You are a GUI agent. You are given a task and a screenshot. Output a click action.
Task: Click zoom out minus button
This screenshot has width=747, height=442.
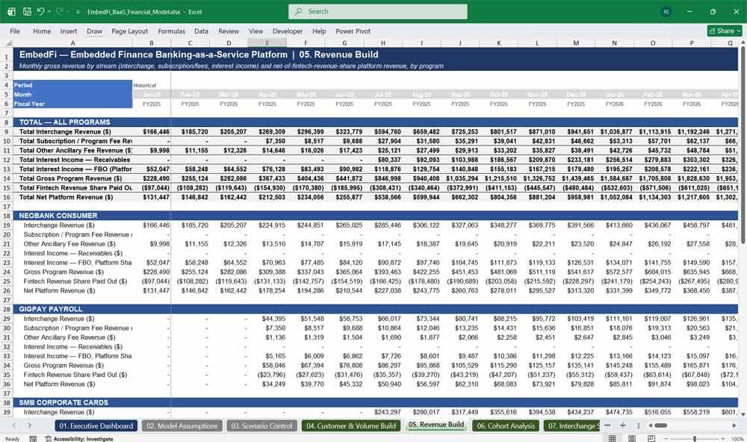click(x=666, y=439)
